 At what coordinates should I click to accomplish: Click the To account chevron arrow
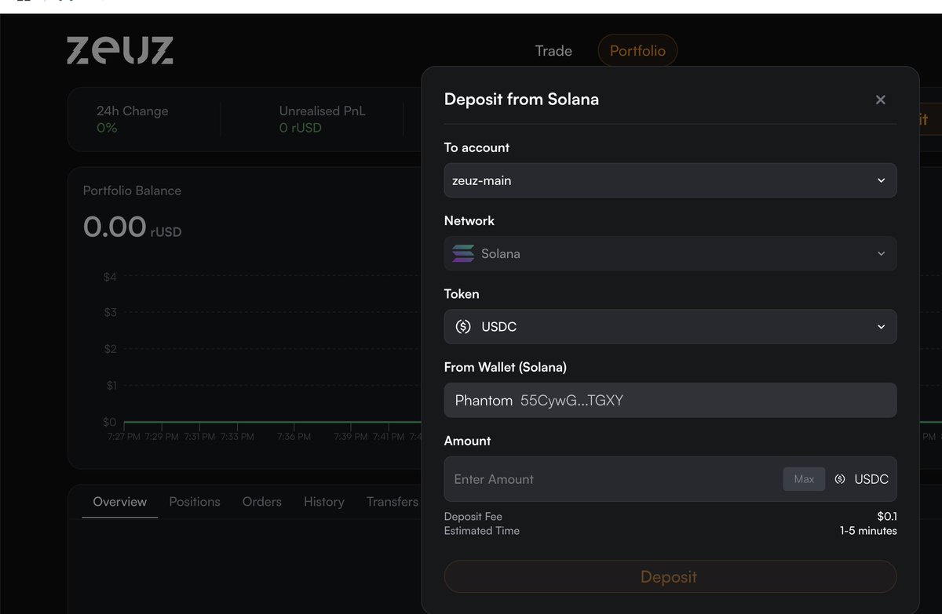click(881, 180)
